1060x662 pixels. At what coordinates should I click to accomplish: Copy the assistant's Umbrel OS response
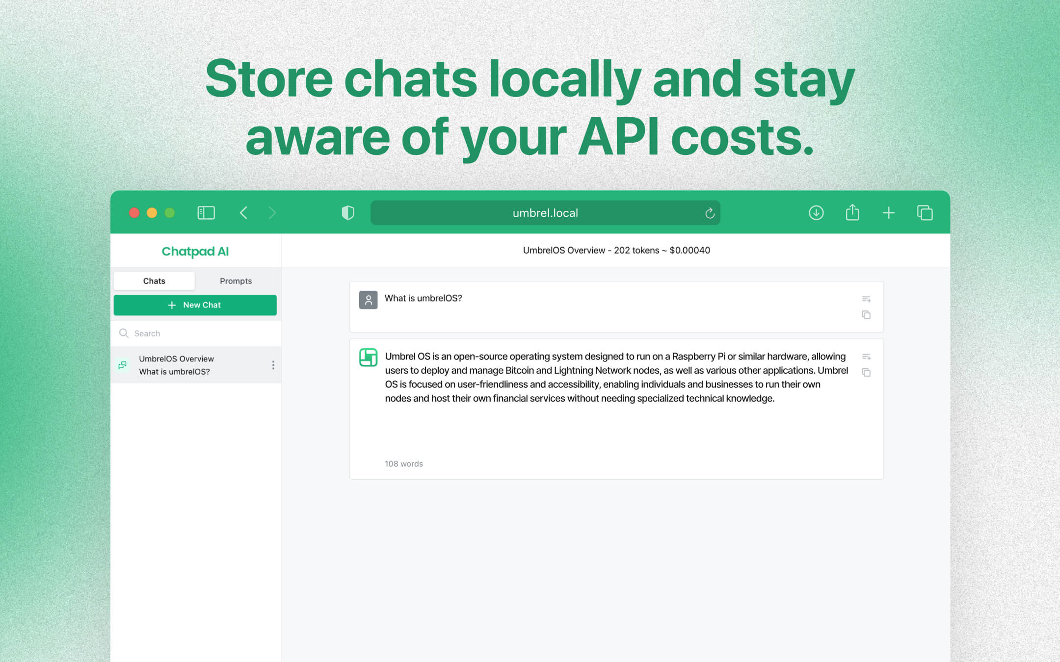866,373
